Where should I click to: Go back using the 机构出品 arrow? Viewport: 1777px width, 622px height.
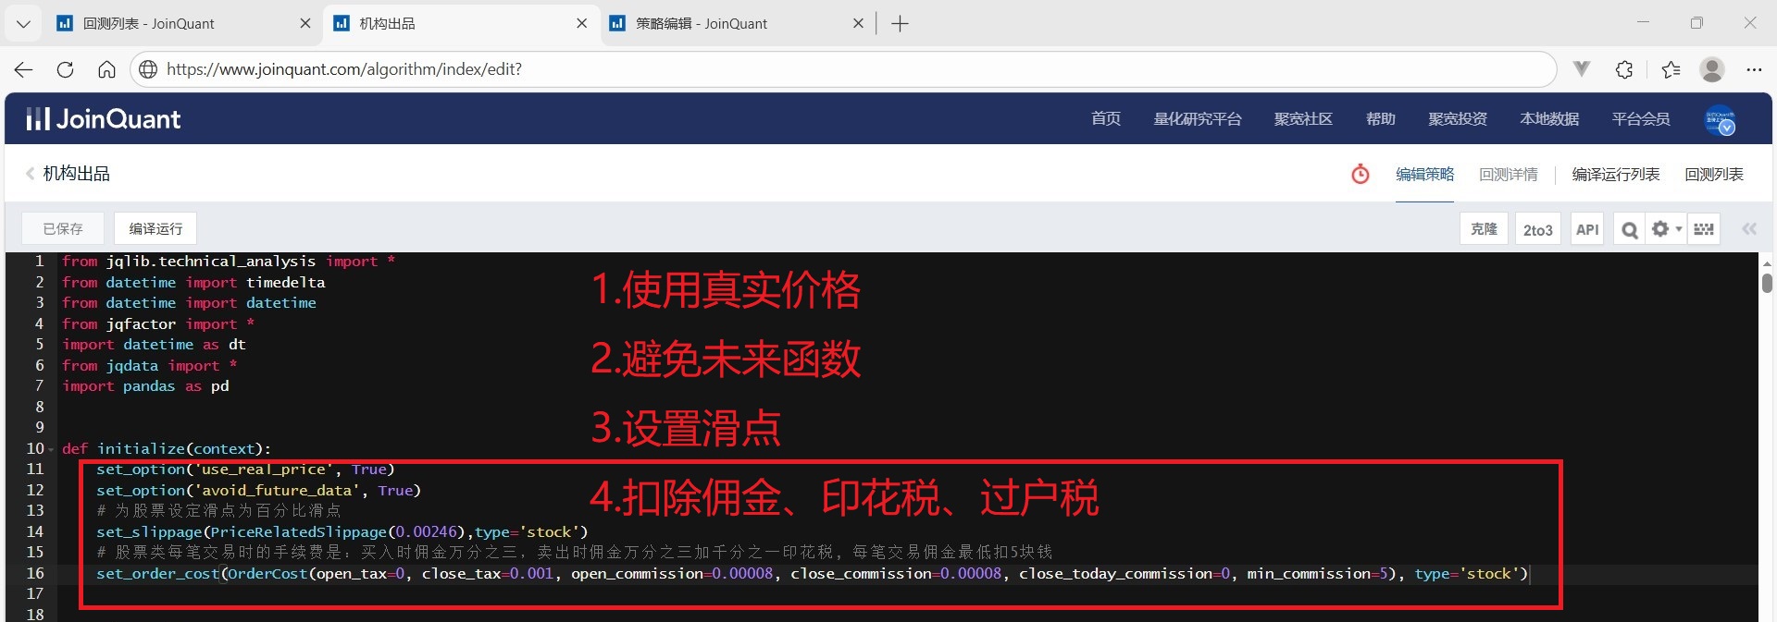[x=31, y=174]
